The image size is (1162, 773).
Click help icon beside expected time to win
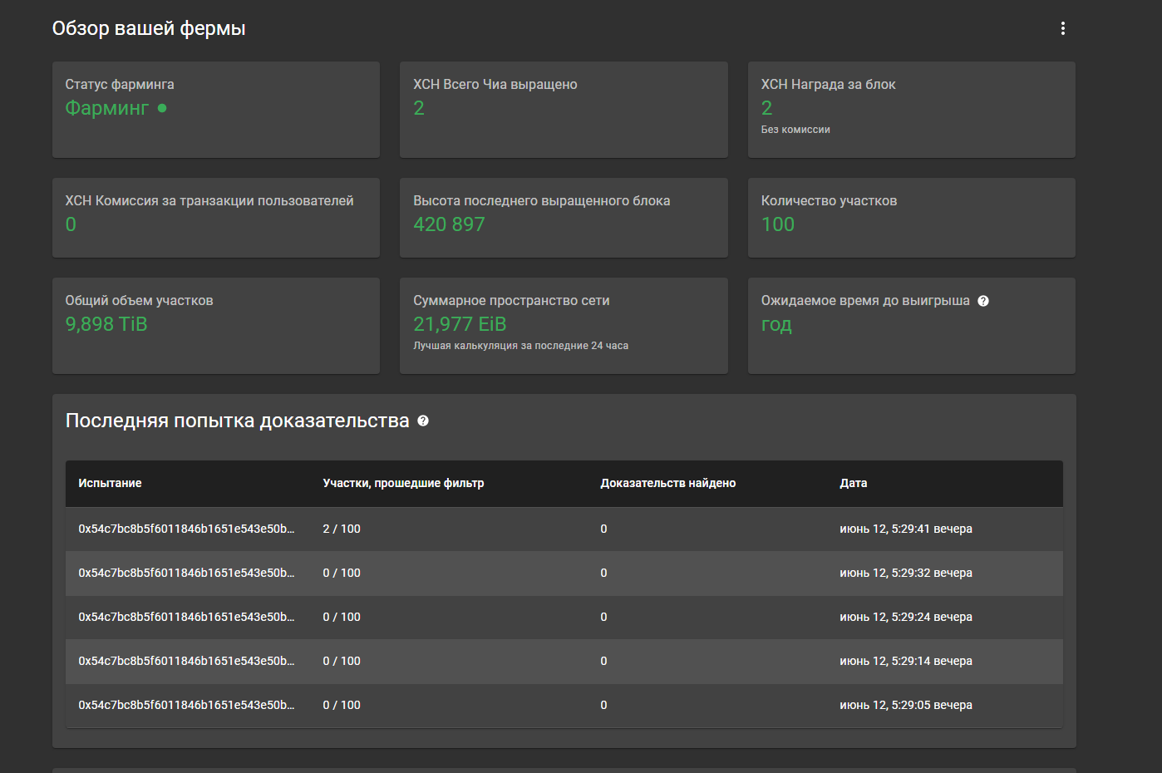tap(983, 301)
